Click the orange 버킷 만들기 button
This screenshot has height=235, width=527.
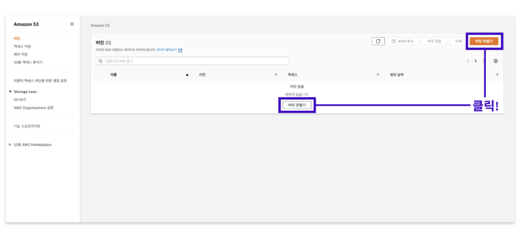(484, 41)
